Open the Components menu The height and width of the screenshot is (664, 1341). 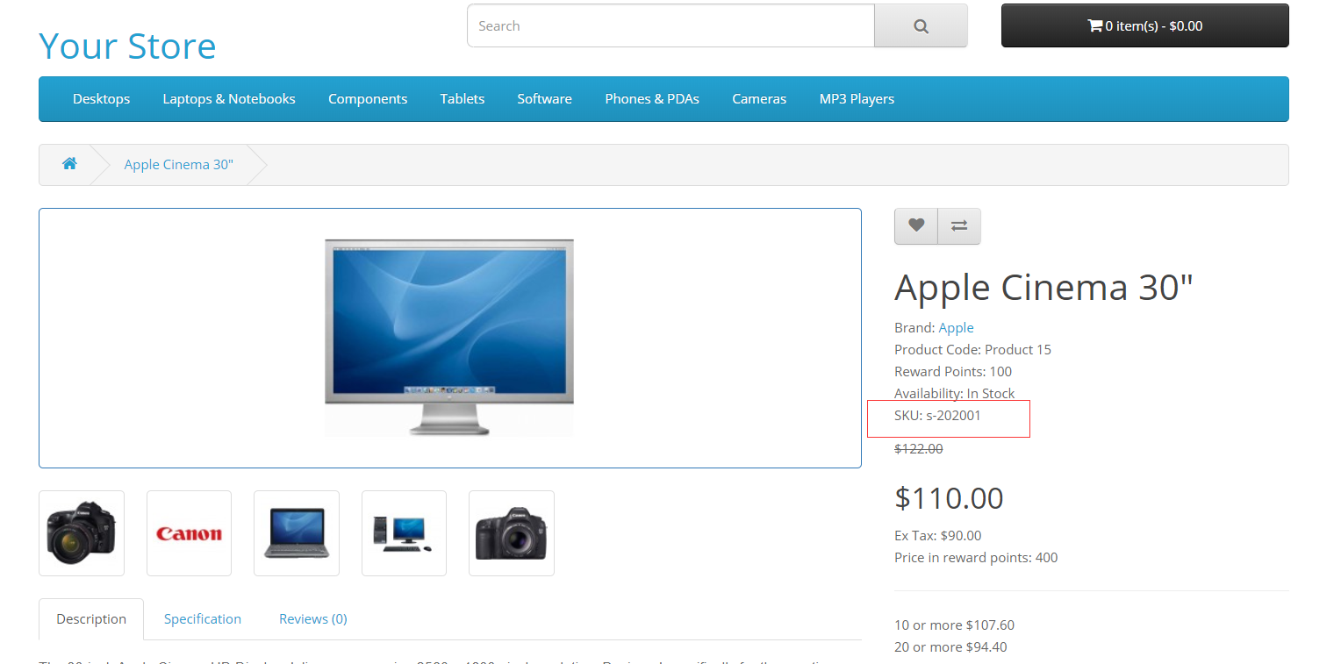pyautogui.click(x=368, y=99)
